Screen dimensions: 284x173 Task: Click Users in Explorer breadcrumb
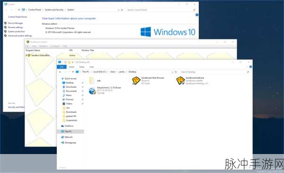point(113,72)
